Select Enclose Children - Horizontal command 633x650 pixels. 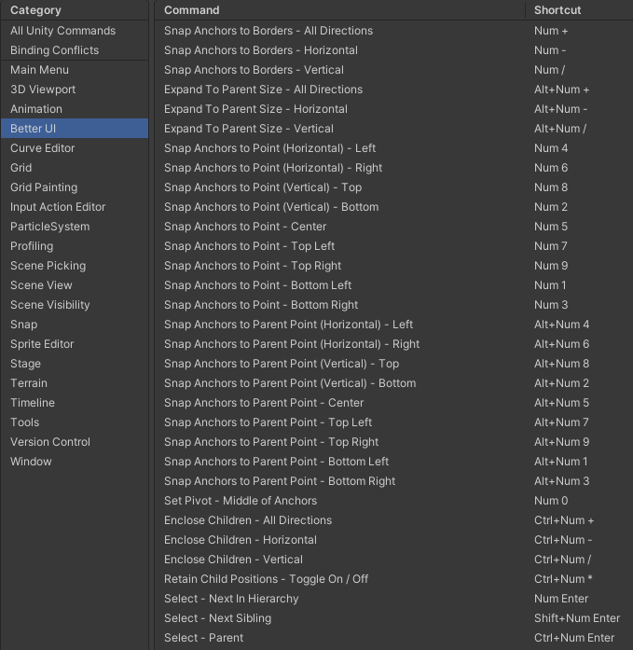pos(241,540)
